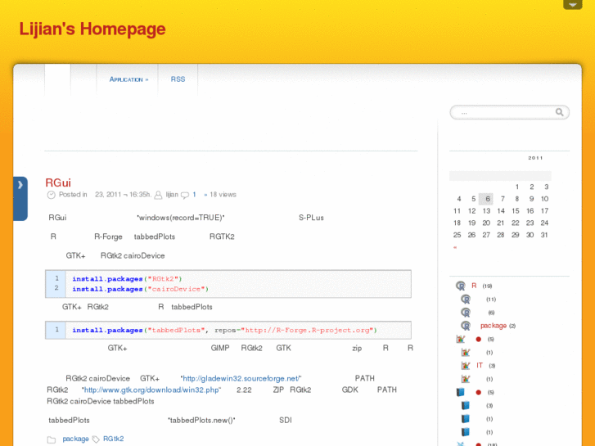The width and height of the screenshot is (595, 446).
Task: Select calendar day 1
Action: tap(516, 187)
